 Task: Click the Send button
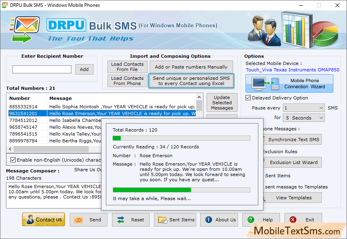[89, 220]
